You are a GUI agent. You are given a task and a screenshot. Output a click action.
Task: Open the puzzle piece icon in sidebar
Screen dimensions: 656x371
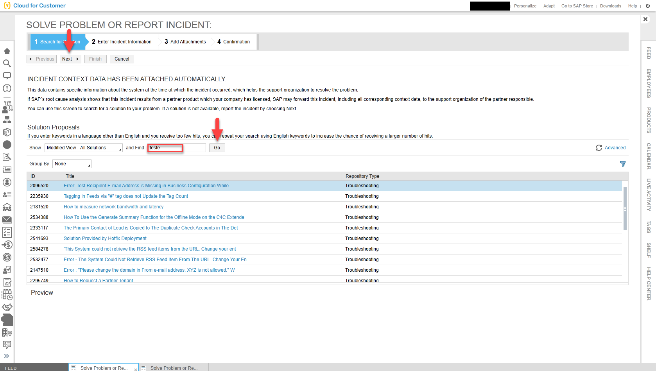coord(7,320)
